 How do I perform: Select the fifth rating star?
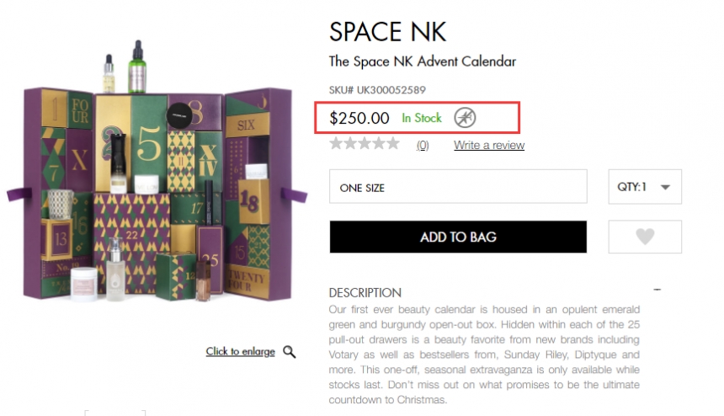[392, 144]
